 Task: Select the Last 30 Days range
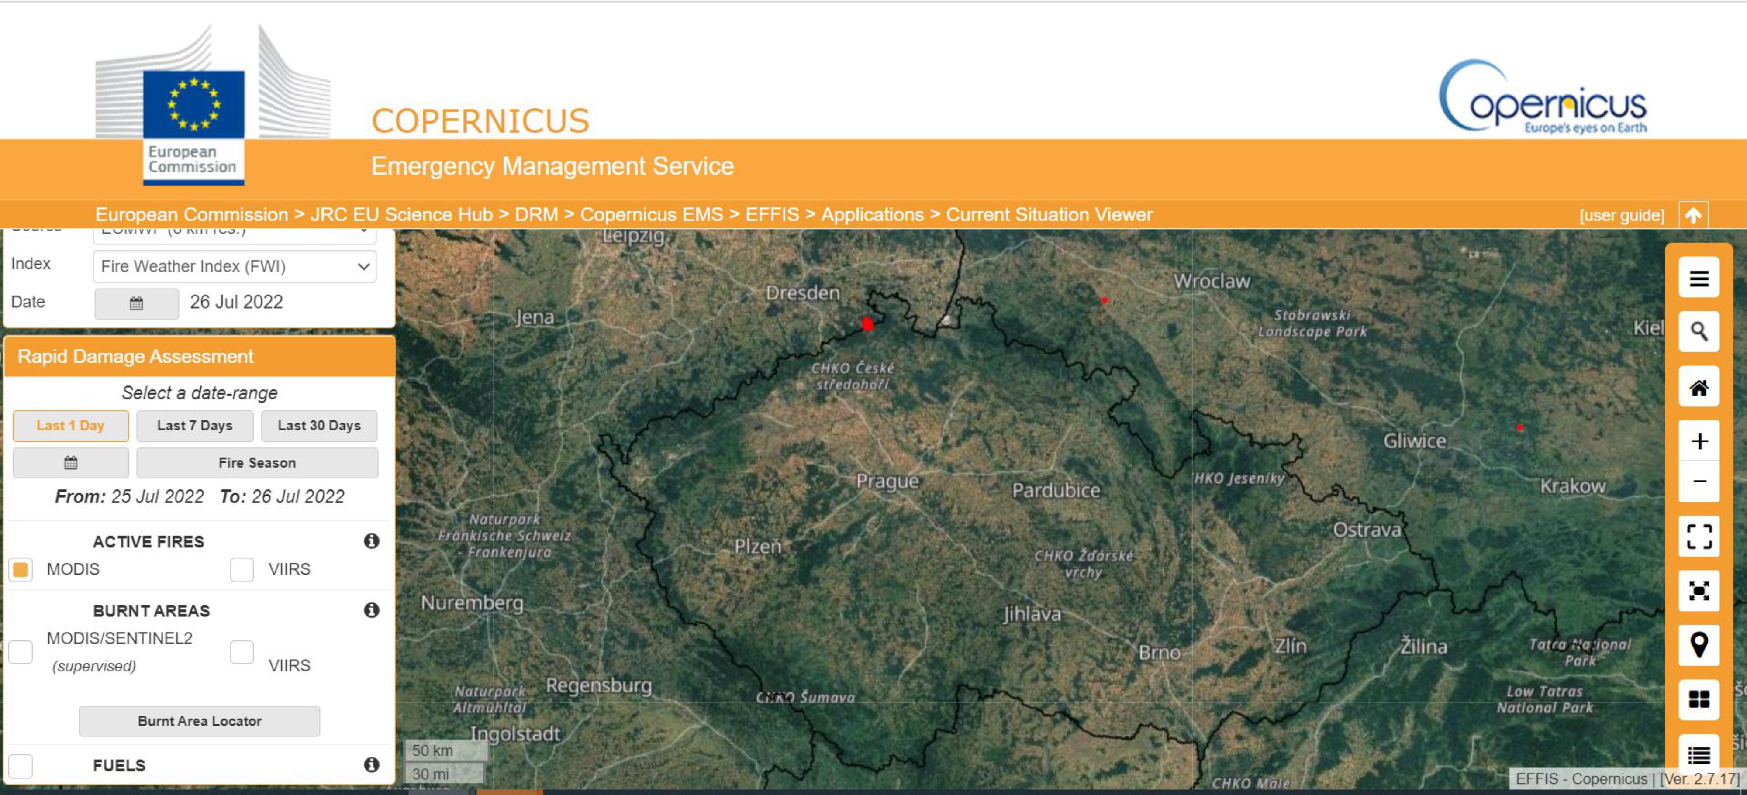point(319,426)
